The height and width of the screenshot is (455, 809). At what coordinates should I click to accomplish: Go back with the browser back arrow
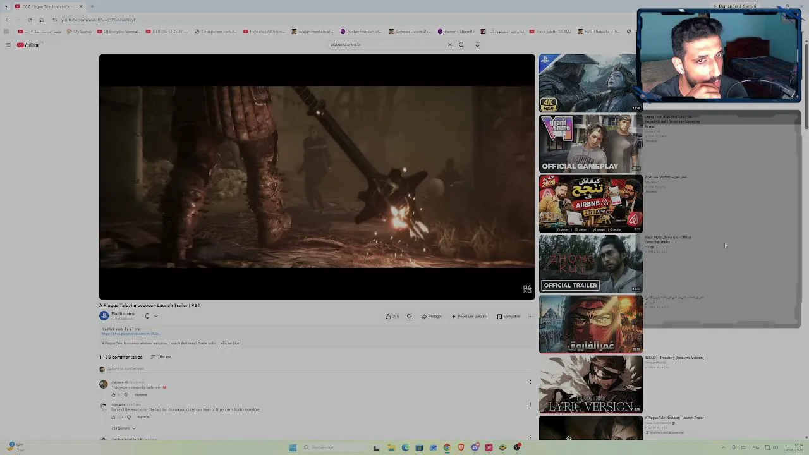click(x=7, y=20)
